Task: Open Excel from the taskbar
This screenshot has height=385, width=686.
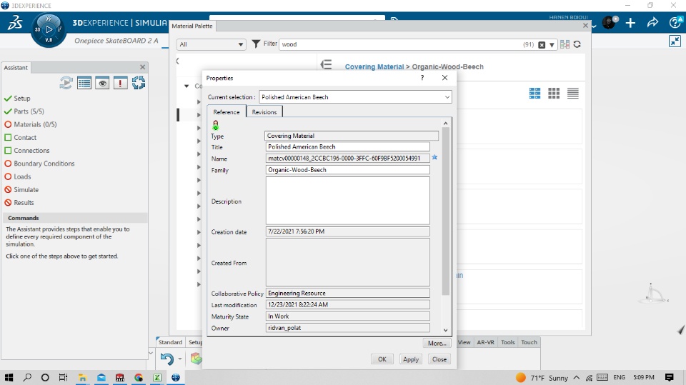Action: click(157, 378)
